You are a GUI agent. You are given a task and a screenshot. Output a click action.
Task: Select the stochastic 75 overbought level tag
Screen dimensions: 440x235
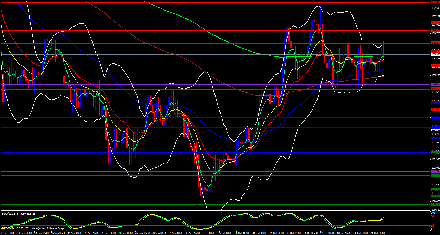(x=432, y=216)
